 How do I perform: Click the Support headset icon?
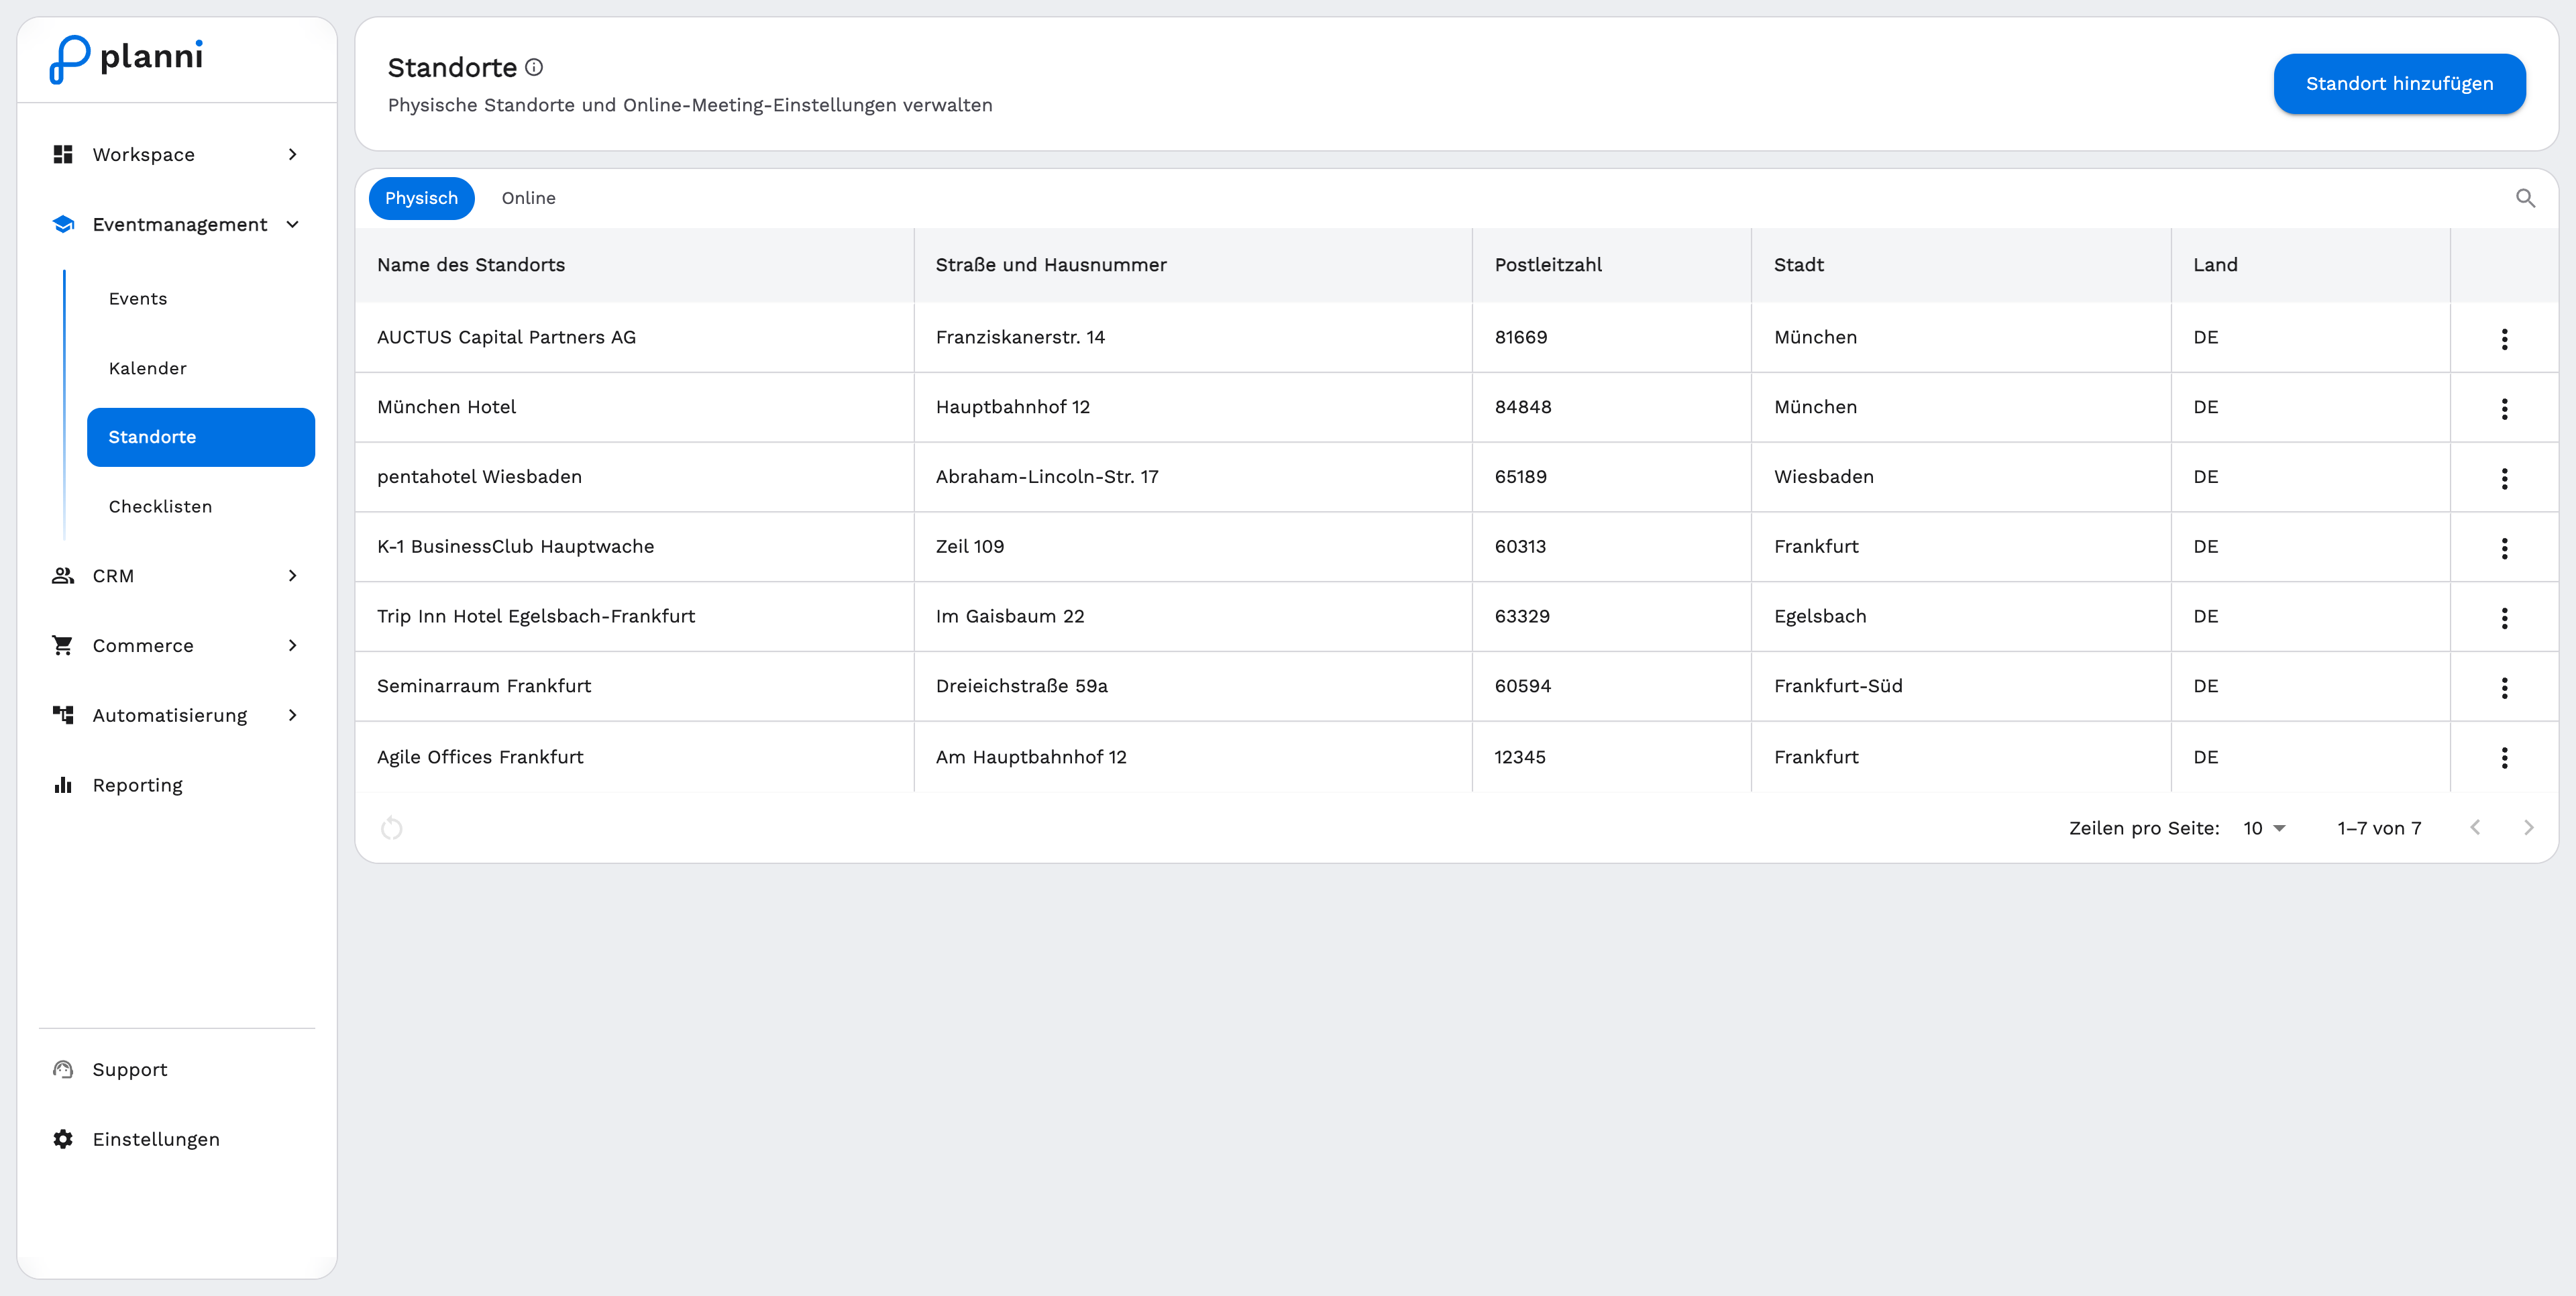tap(63, 1069)
